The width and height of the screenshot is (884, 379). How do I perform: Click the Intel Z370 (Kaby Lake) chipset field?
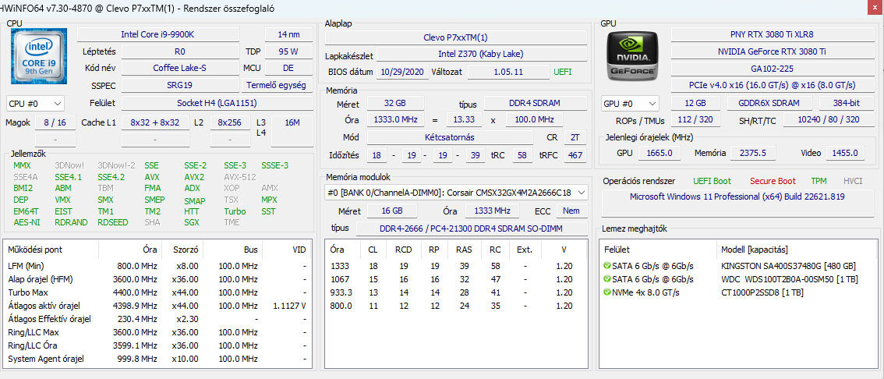pyautogui.click(x=481, y=55)
